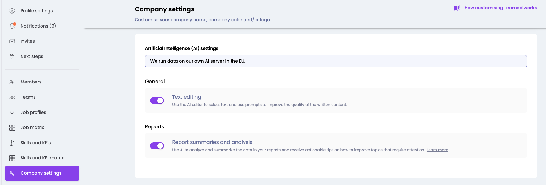
Task: Click the Invites envelope icon
Action: (x=12, y=41)
